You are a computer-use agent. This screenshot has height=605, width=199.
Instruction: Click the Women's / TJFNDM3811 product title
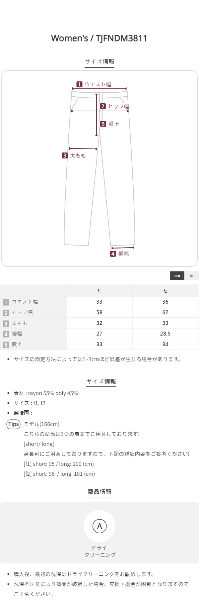(x=99, y=38)
